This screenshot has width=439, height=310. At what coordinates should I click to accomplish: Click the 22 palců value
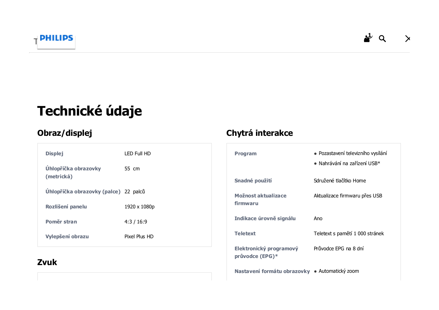[135, 192]
